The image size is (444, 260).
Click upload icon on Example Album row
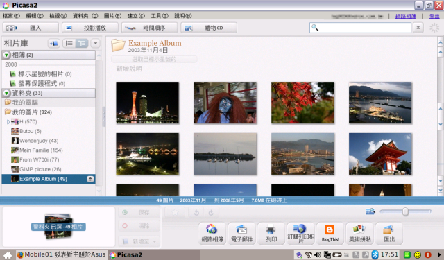coord(90,179)
